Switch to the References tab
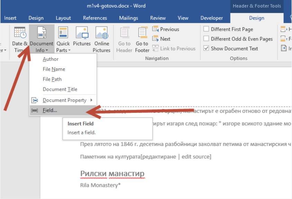Screen dimensions: 292x199 click(x=94, y=18)
